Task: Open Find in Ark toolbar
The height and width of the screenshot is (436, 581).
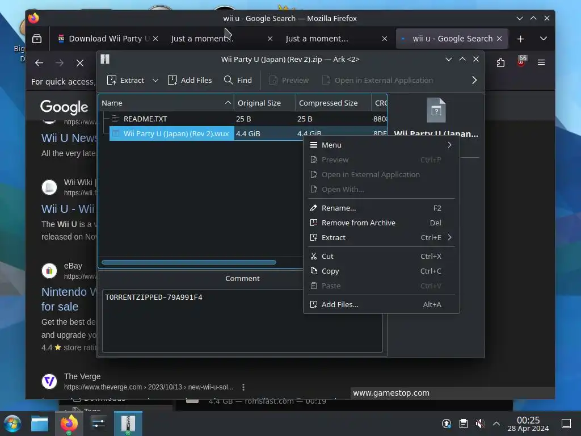Action: pyautogui.click(x=238, y=80)
